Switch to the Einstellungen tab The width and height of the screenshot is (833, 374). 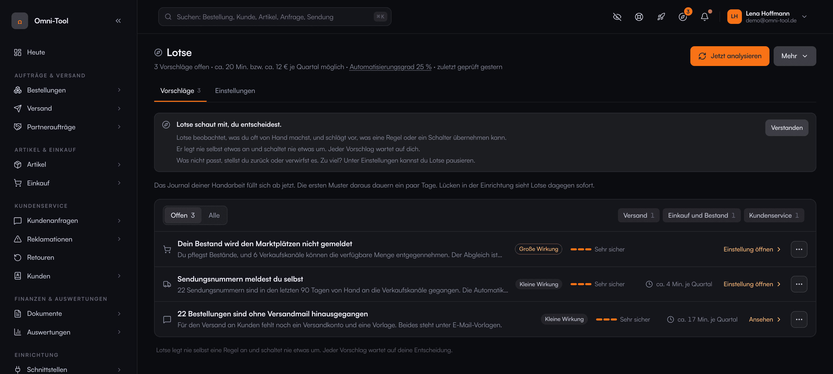click(235, 91)
